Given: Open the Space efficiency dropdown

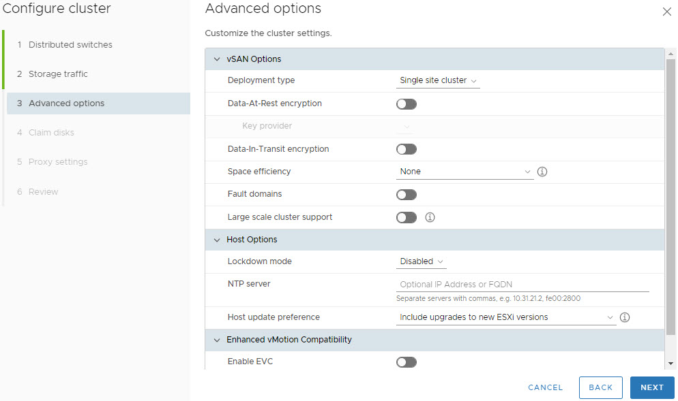Looking at the screenshot, I should point(464,172).
